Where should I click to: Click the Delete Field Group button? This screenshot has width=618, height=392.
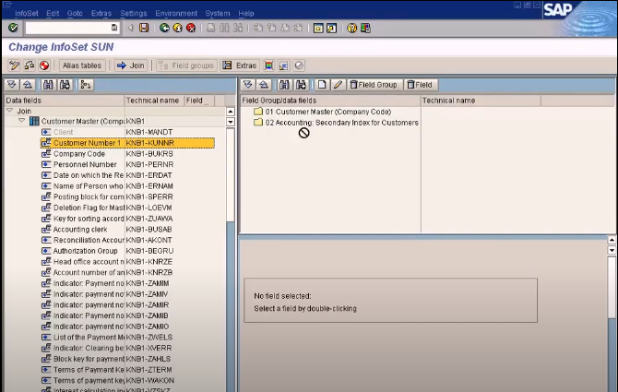click(374, 85)
